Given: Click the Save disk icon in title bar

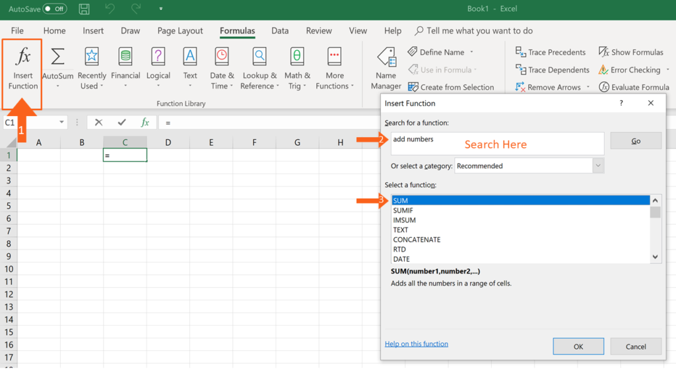Looking at the screenshot, I should [x=84, y=9].
